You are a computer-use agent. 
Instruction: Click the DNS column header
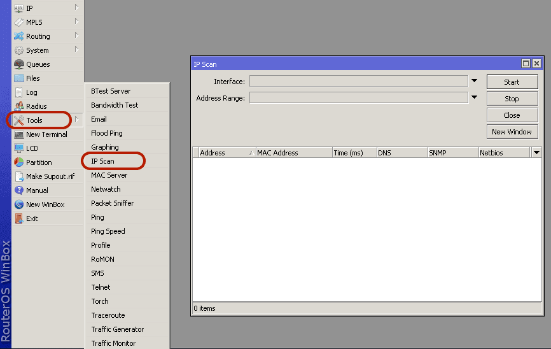402,153
